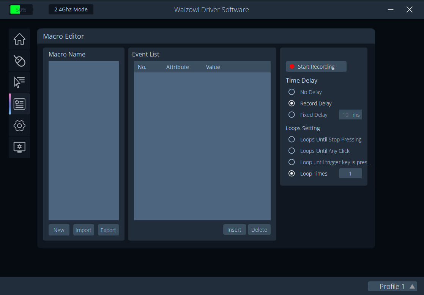The width and height of the screenshot is (424, 295).
Task: Focus the Loop Times count field
Action: coord(350,173)
